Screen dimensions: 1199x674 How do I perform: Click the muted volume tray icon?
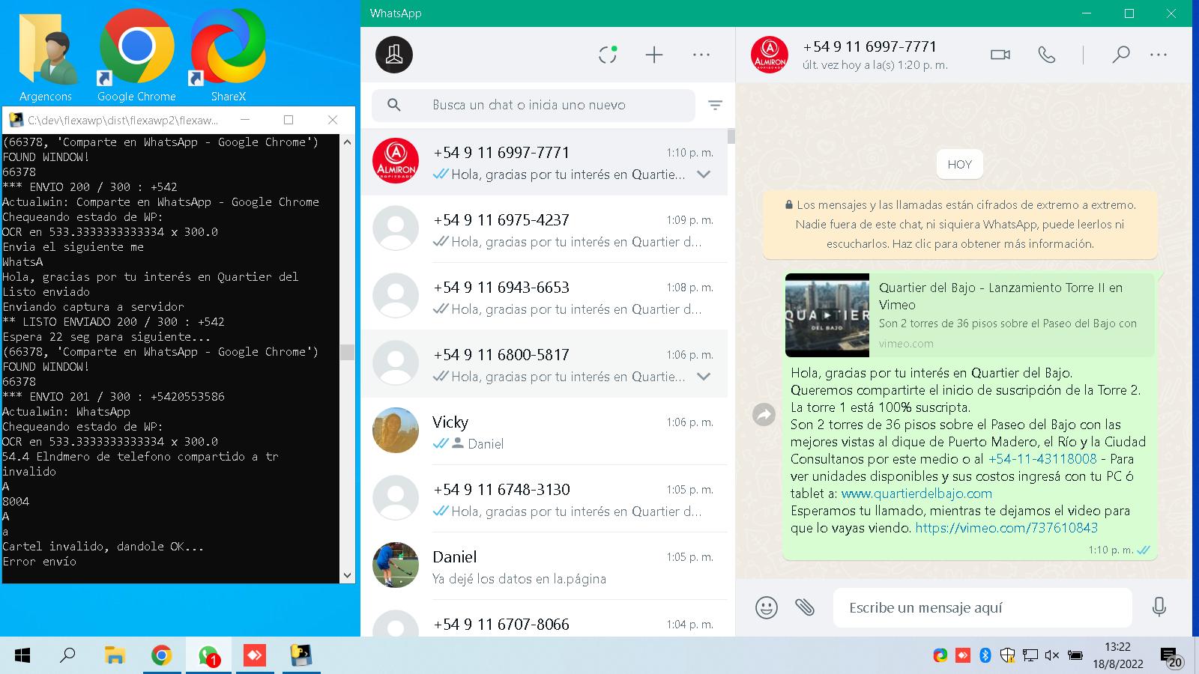pyautogui.click(x=1052, y=656)
